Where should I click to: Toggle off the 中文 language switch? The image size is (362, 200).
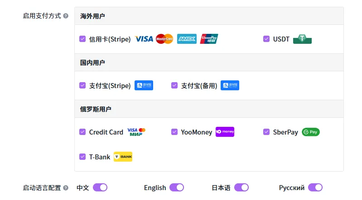pos(100,187)
